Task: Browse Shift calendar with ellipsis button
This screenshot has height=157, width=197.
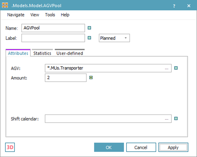Action: pyautogui.click(x=166, y=119)
